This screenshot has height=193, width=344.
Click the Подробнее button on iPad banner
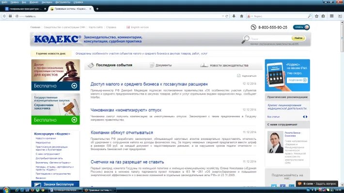297,80
